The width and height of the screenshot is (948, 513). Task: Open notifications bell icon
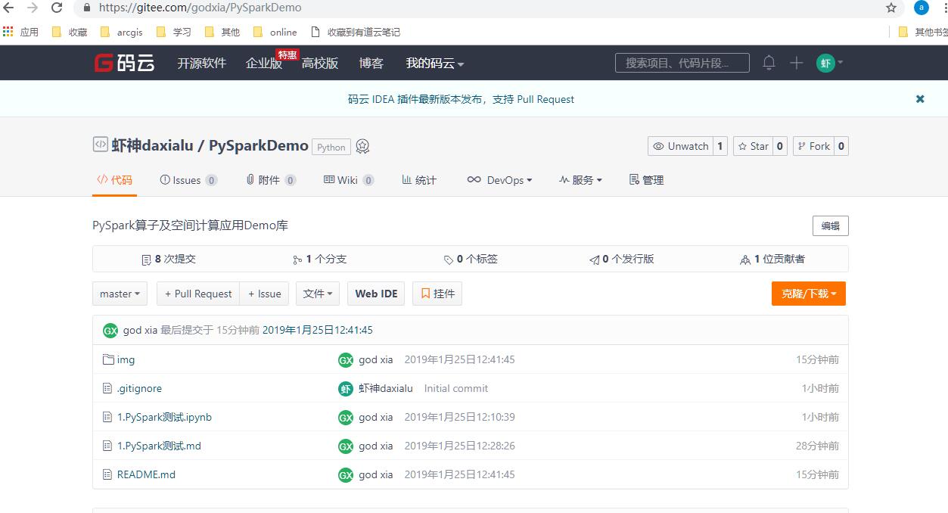click(769, 63)
